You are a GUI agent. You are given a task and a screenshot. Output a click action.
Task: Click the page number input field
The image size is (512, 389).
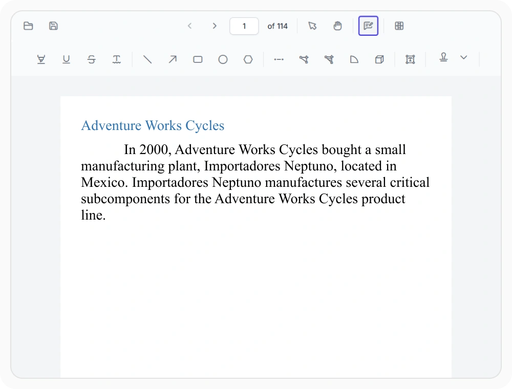tap(244, 26)
